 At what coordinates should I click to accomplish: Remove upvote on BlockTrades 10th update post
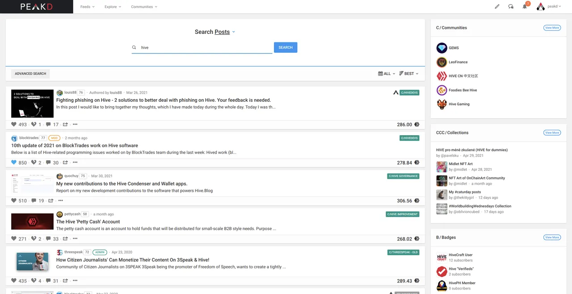tap(14, 162)
